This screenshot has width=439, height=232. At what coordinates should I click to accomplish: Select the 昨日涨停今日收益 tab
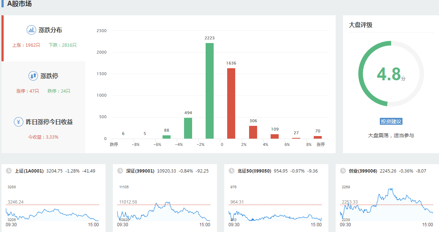[x=49, y=122]
